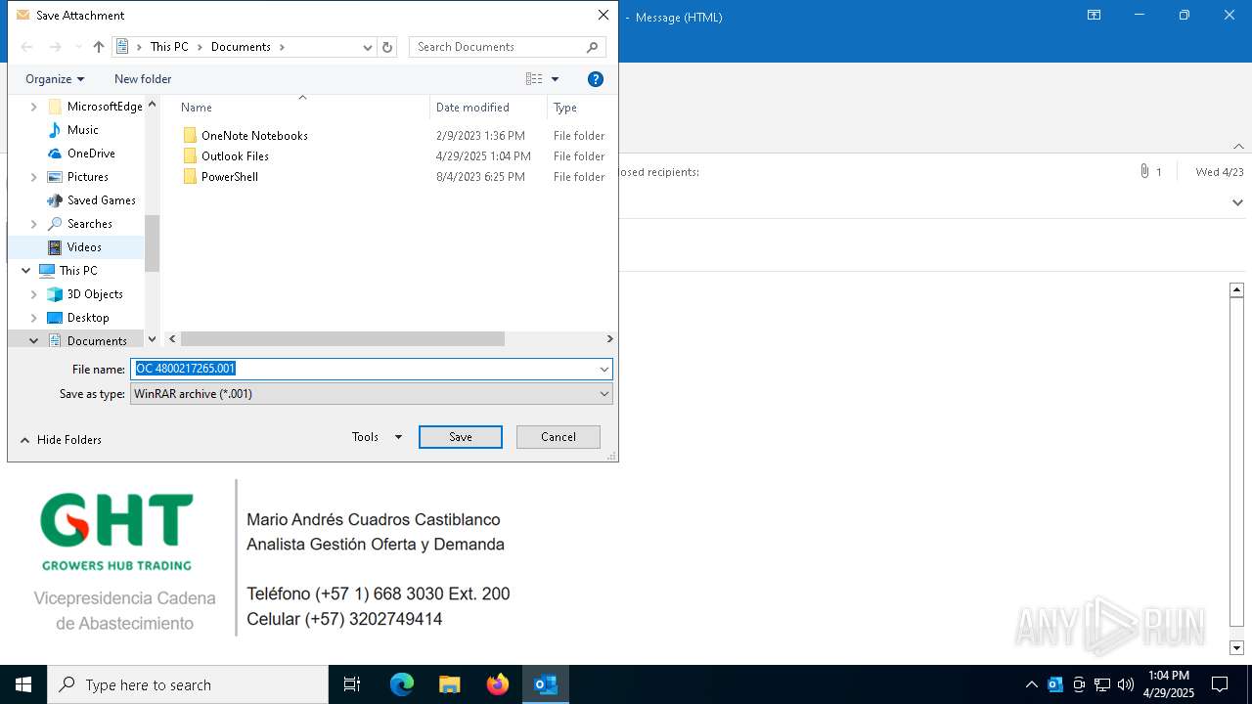Expand the Pictures tree node
Viewport: 1252px width, 704px height.
(34, 177)
